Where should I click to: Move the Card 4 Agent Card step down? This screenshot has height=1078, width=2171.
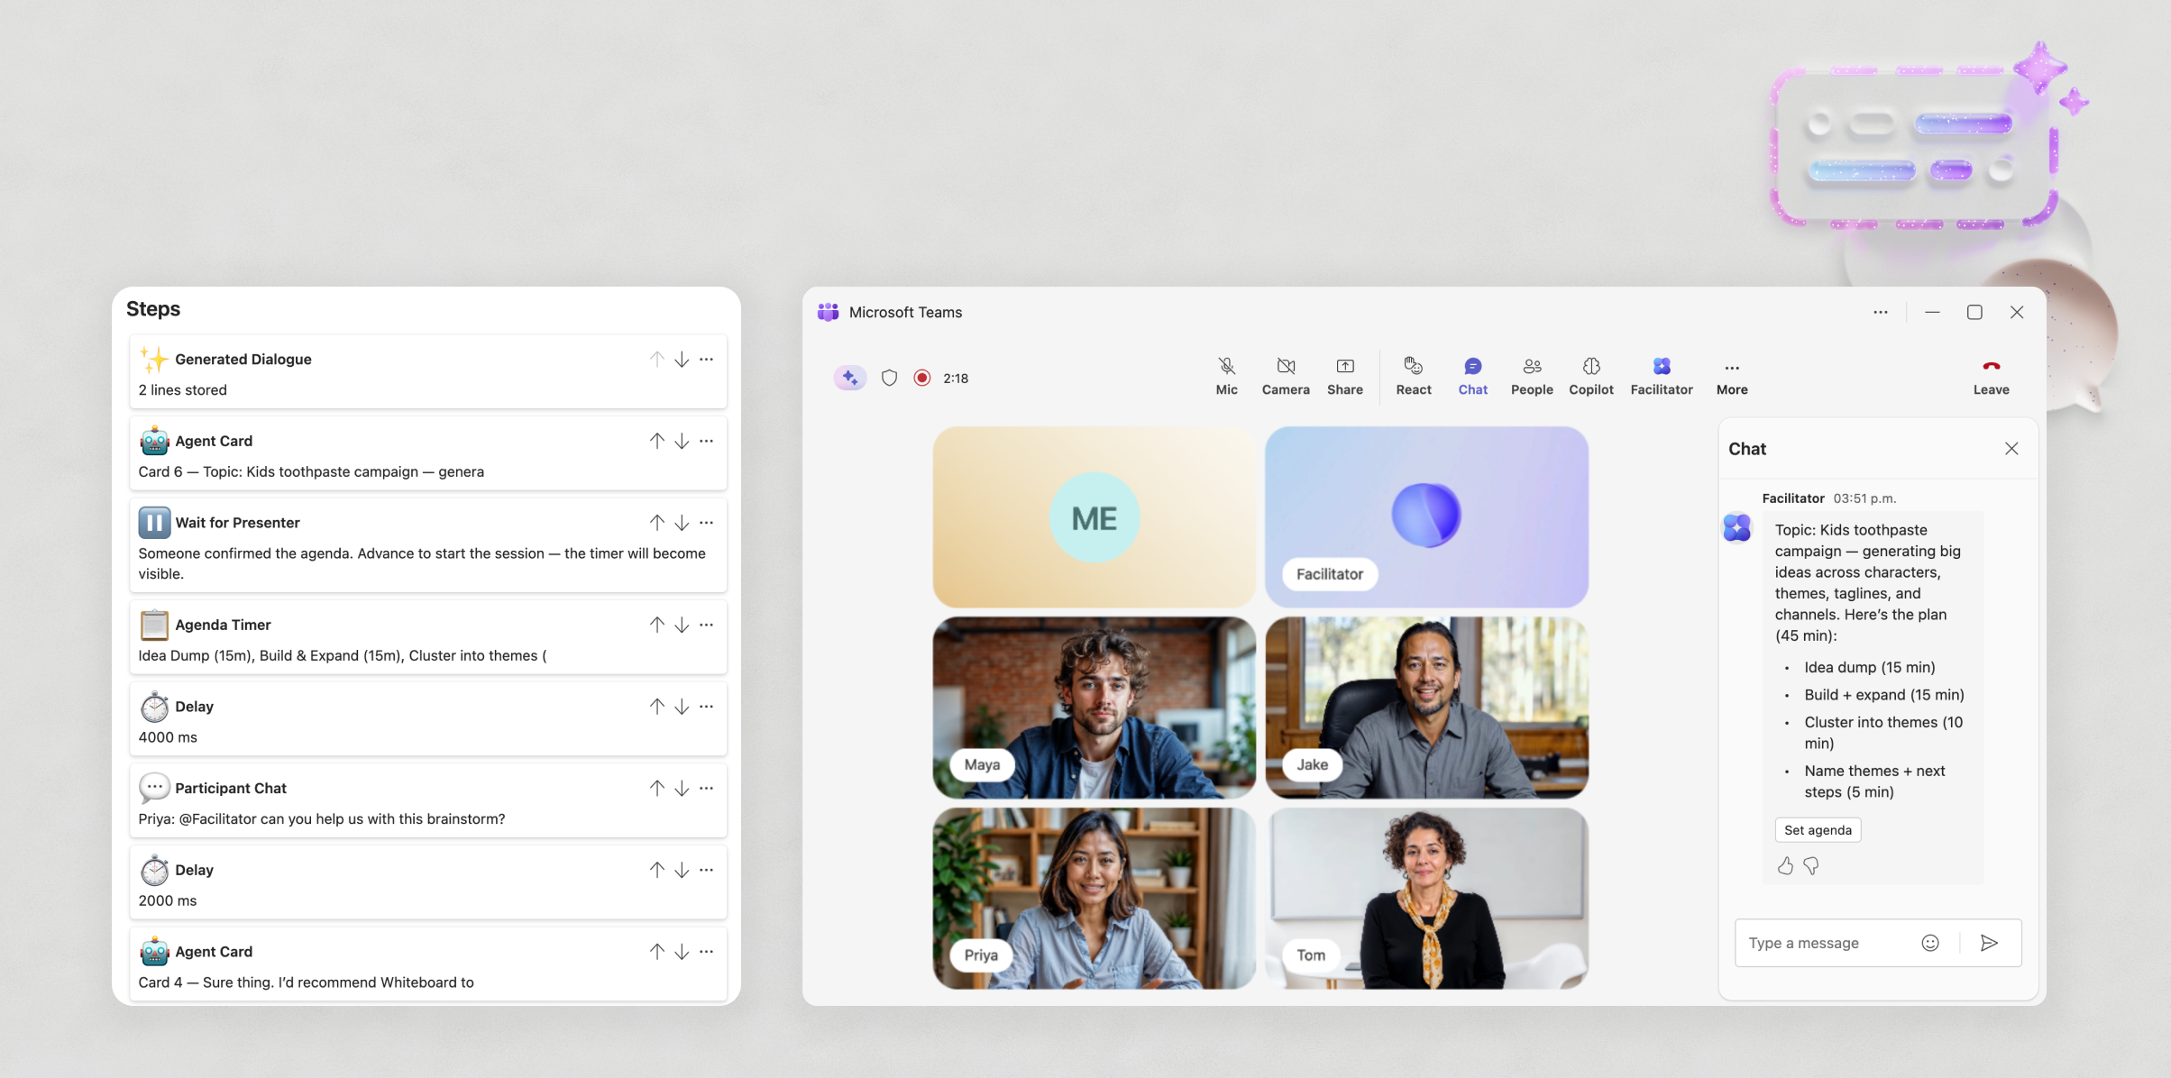click(682, 952)
